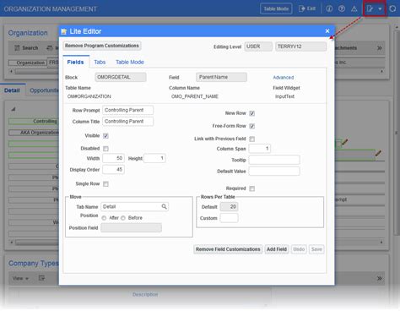Uncheck the Free-Form Row checkbox
Viewport: 400px width, 311px height.
tap(252, 126)
